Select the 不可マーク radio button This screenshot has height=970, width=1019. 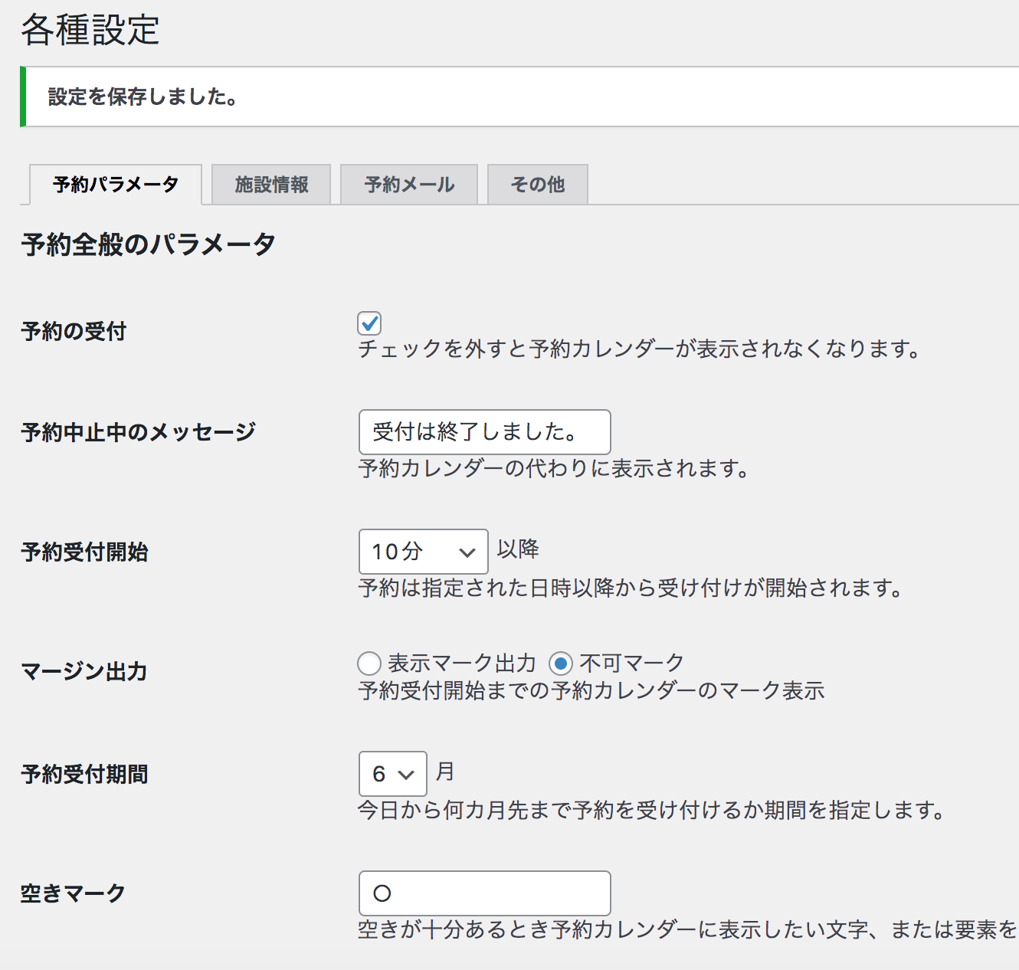[x=562, y=663]
